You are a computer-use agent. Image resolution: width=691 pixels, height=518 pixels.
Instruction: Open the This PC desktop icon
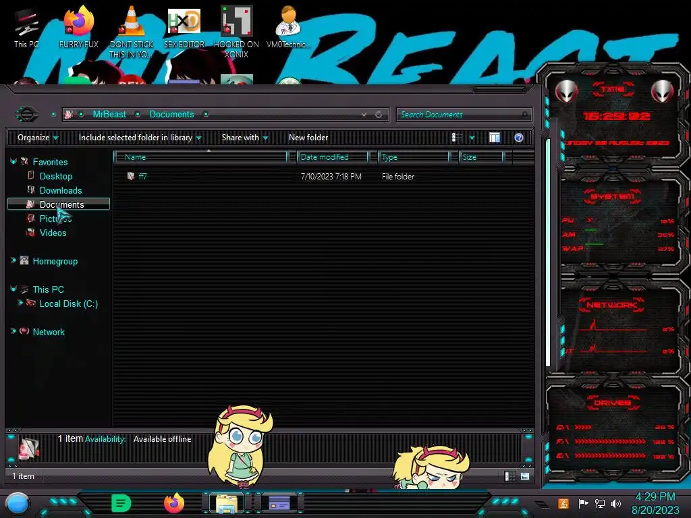pos(26,28)
